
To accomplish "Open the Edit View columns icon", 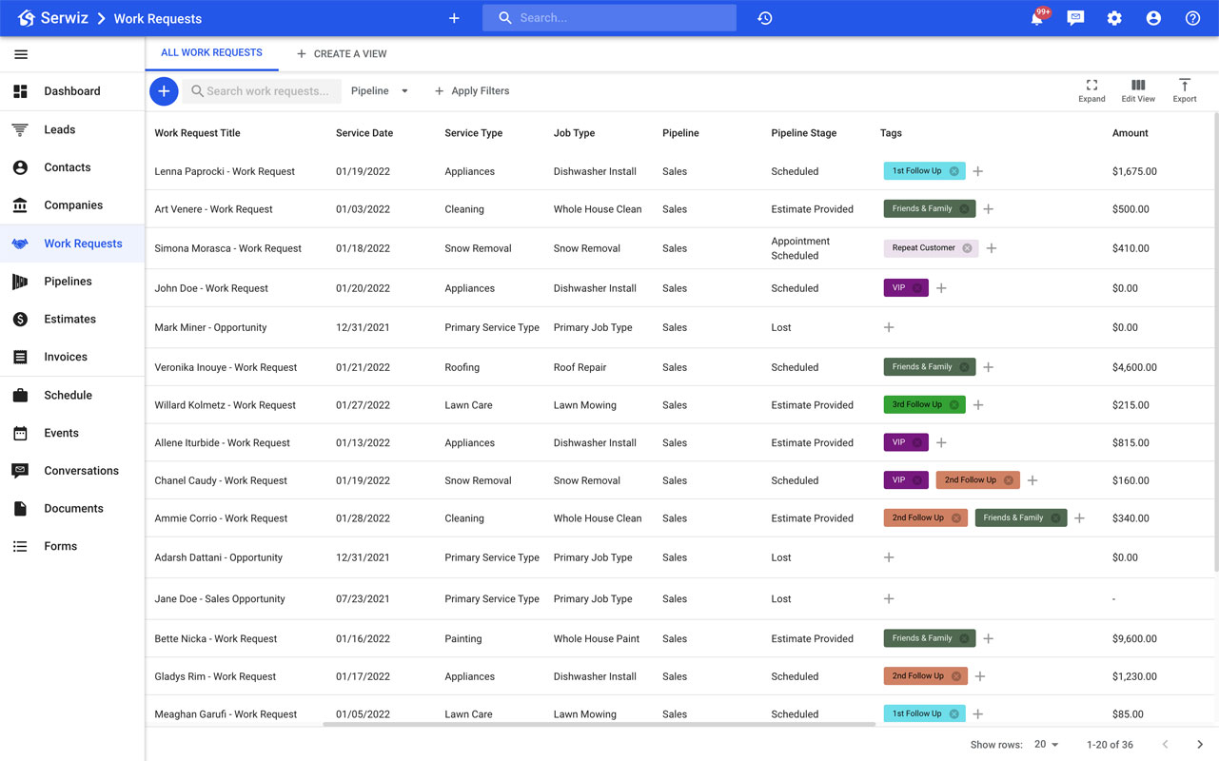I will pos(1138,90).
